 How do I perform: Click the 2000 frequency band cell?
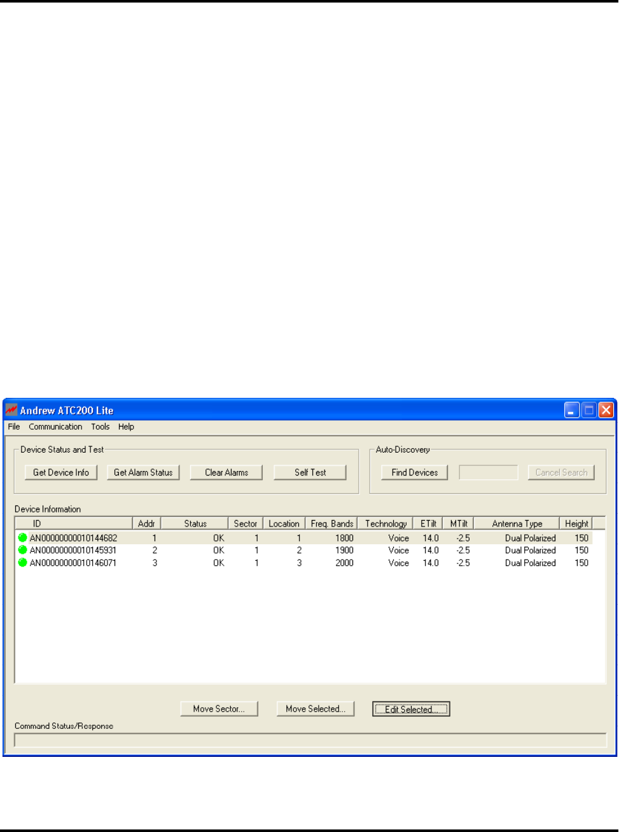[x=344, y=563]
